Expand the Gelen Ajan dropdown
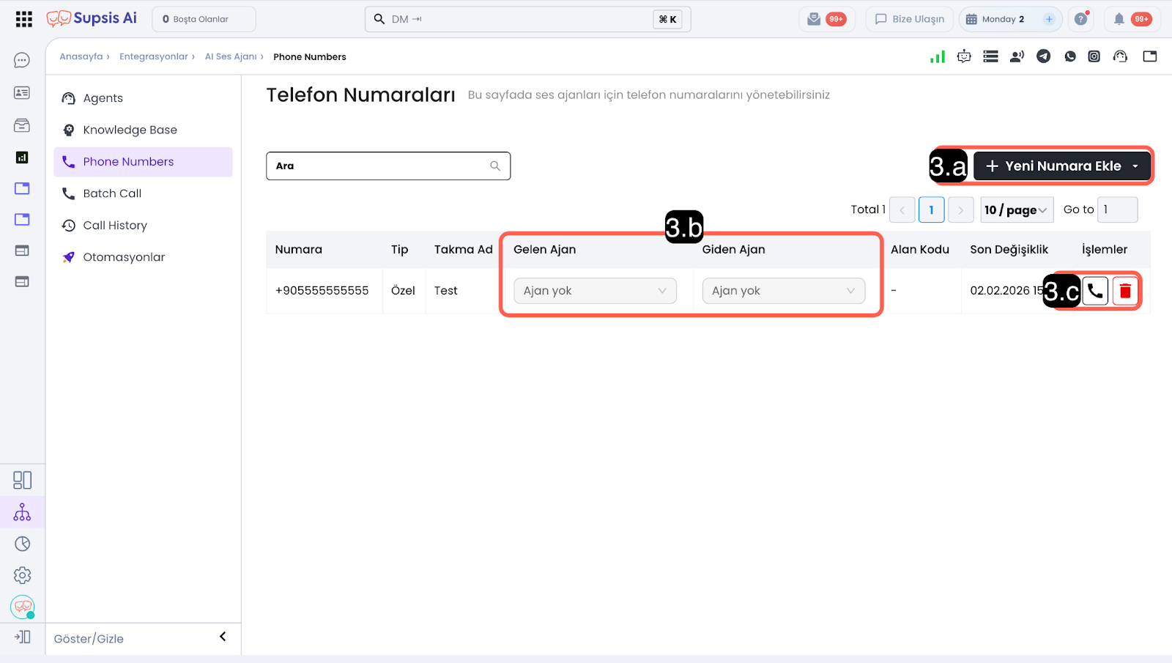This screenshot has height=663, width=1172. (595, 291)
